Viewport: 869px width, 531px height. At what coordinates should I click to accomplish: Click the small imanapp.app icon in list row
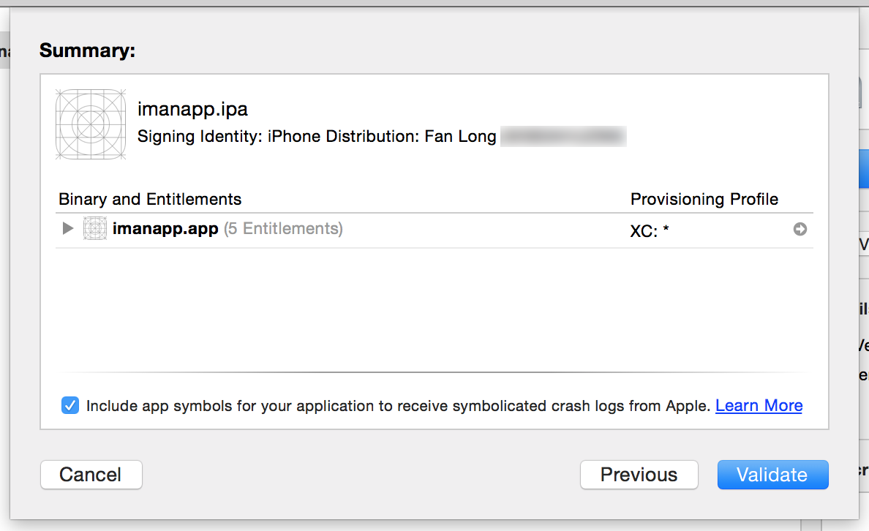pos(95,229)
